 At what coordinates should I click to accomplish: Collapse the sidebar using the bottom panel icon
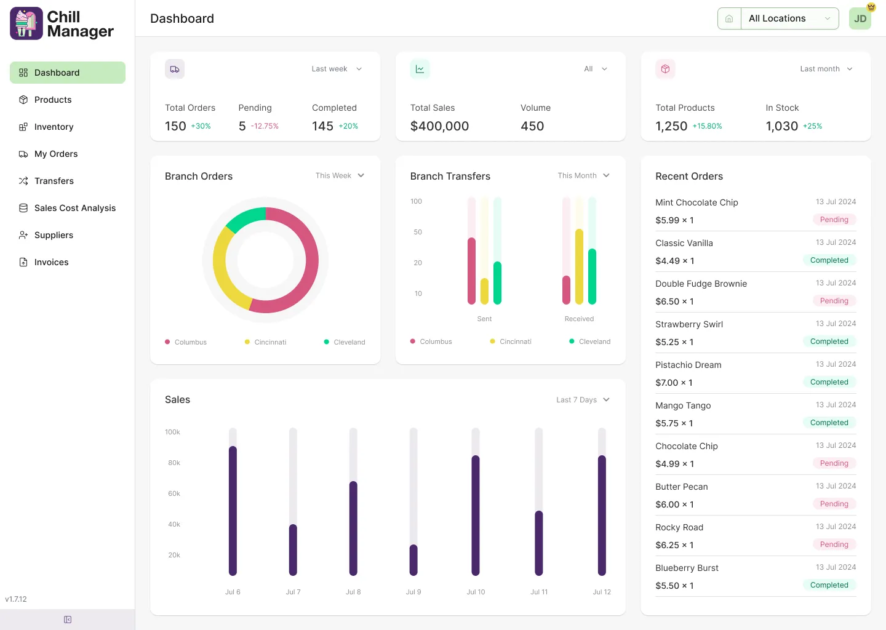(x=68, y=620)
